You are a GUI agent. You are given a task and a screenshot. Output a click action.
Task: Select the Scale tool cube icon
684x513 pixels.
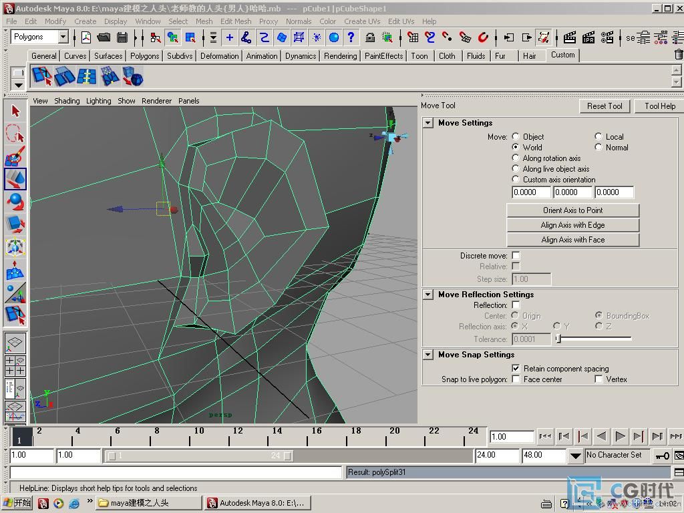15,224
